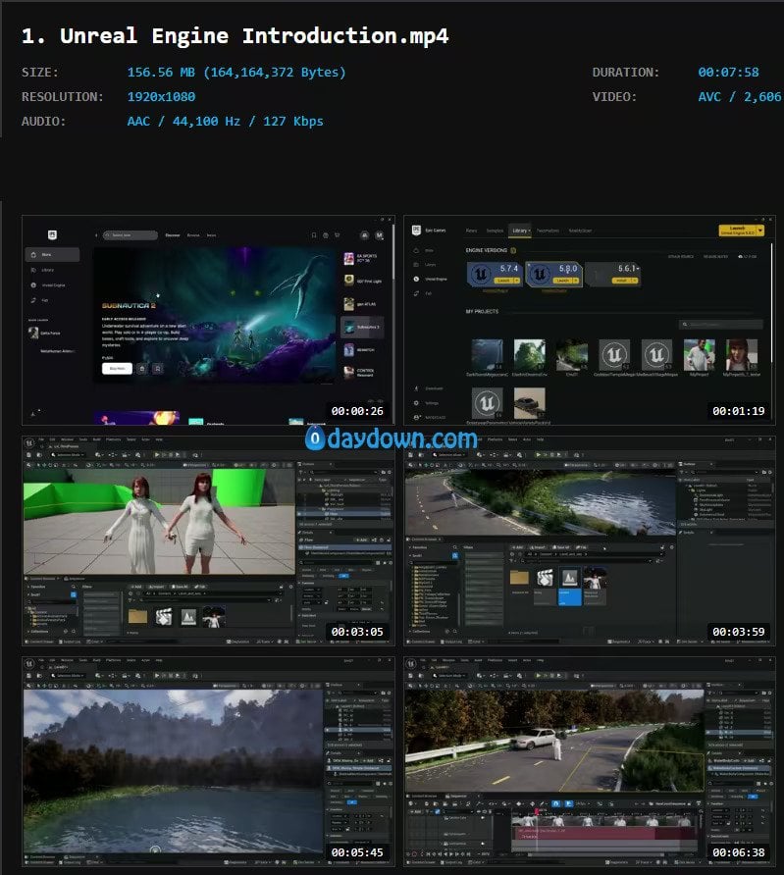The height and width of the screenshot is (875, 784).
Task: Select the Level Sequence clapperboard asset icon
Action: [x=546, y=578]
